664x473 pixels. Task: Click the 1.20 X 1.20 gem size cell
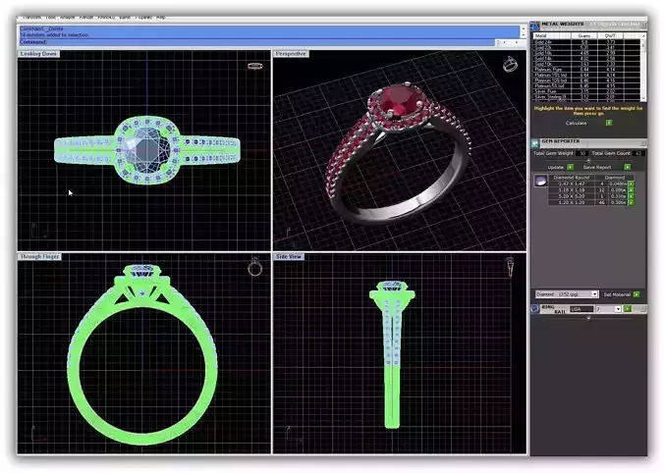pos(572,203)
